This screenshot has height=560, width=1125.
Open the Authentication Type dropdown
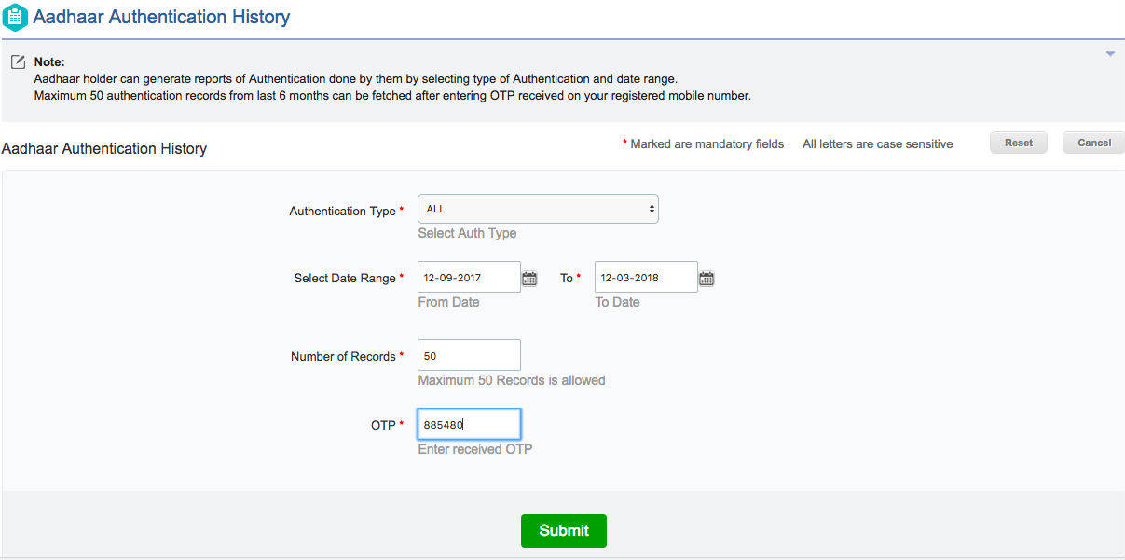(538, 209)
